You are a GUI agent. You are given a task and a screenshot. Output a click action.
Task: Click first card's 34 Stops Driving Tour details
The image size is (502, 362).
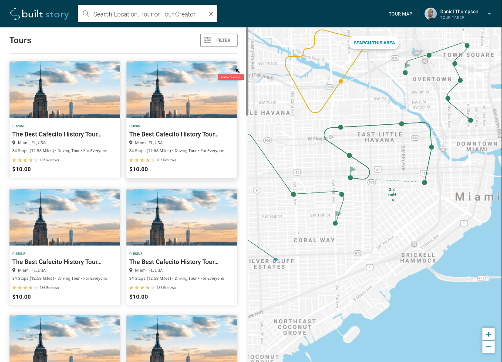pos(60,151)
